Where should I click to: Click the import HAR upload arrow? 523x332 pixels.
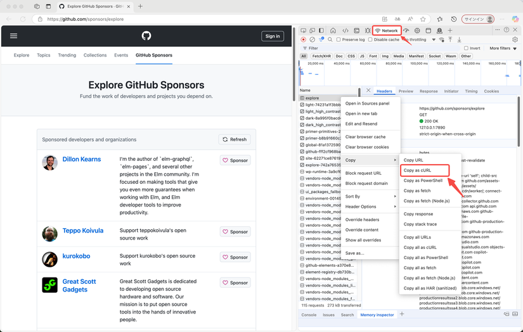(x=450, y=39)
